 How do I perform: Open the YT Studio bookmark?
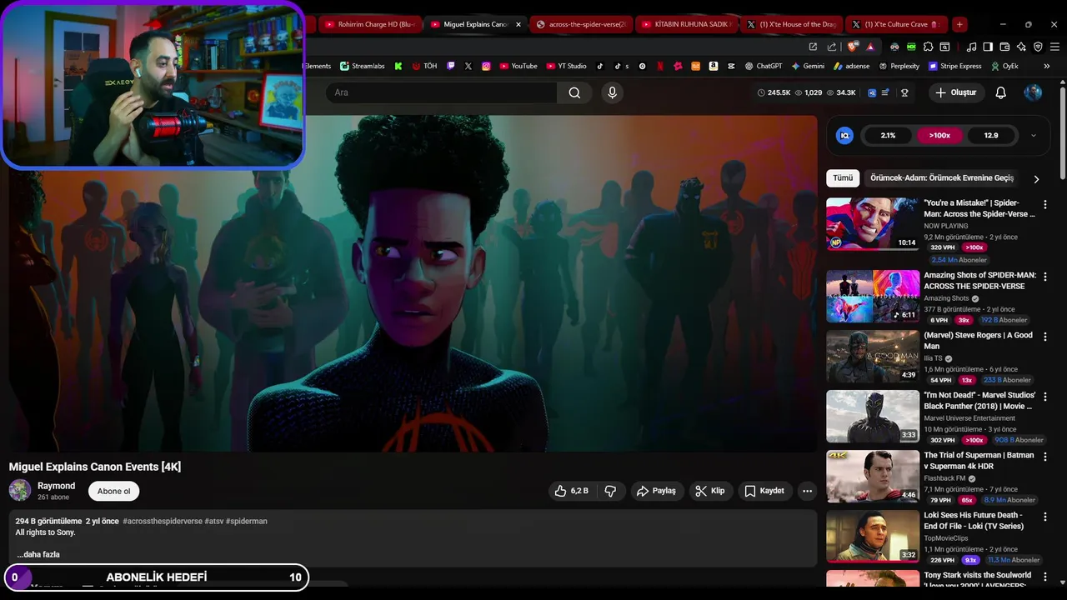click(567, 66)
